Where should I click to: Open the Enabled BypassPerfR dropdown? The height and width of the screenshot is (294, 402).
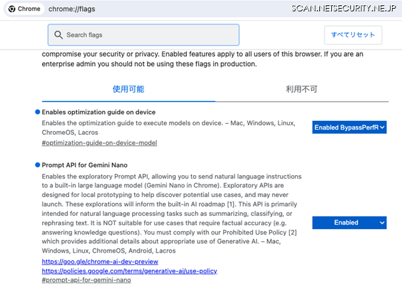349,127
